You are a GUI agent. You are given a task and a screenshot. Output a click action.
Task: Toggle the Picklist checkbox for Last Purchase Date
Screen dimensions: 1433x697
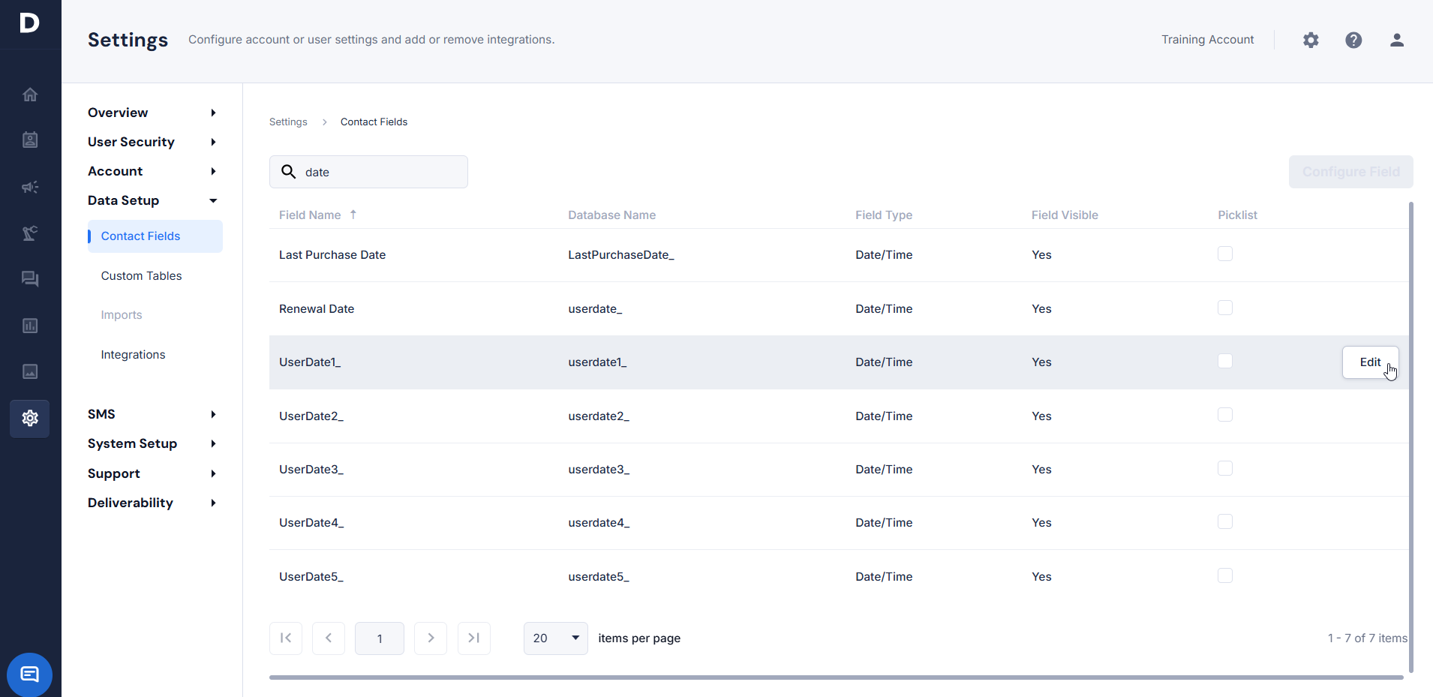coord(1224,254)
